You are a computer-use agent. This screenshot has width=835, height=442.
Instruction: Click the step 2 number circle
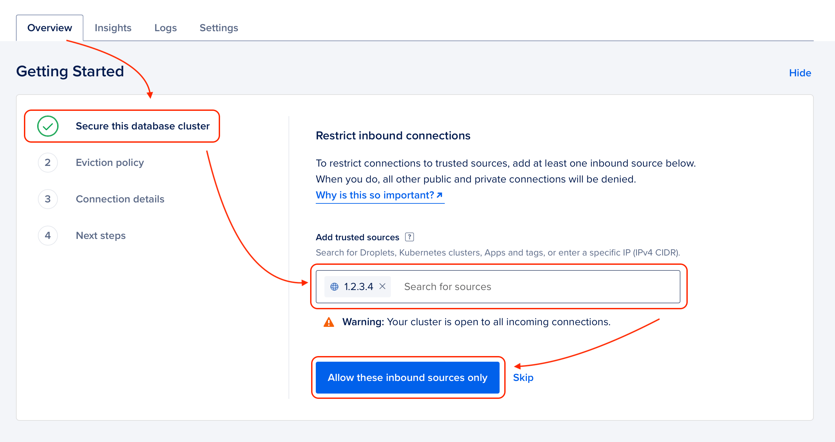coord(48,163)
